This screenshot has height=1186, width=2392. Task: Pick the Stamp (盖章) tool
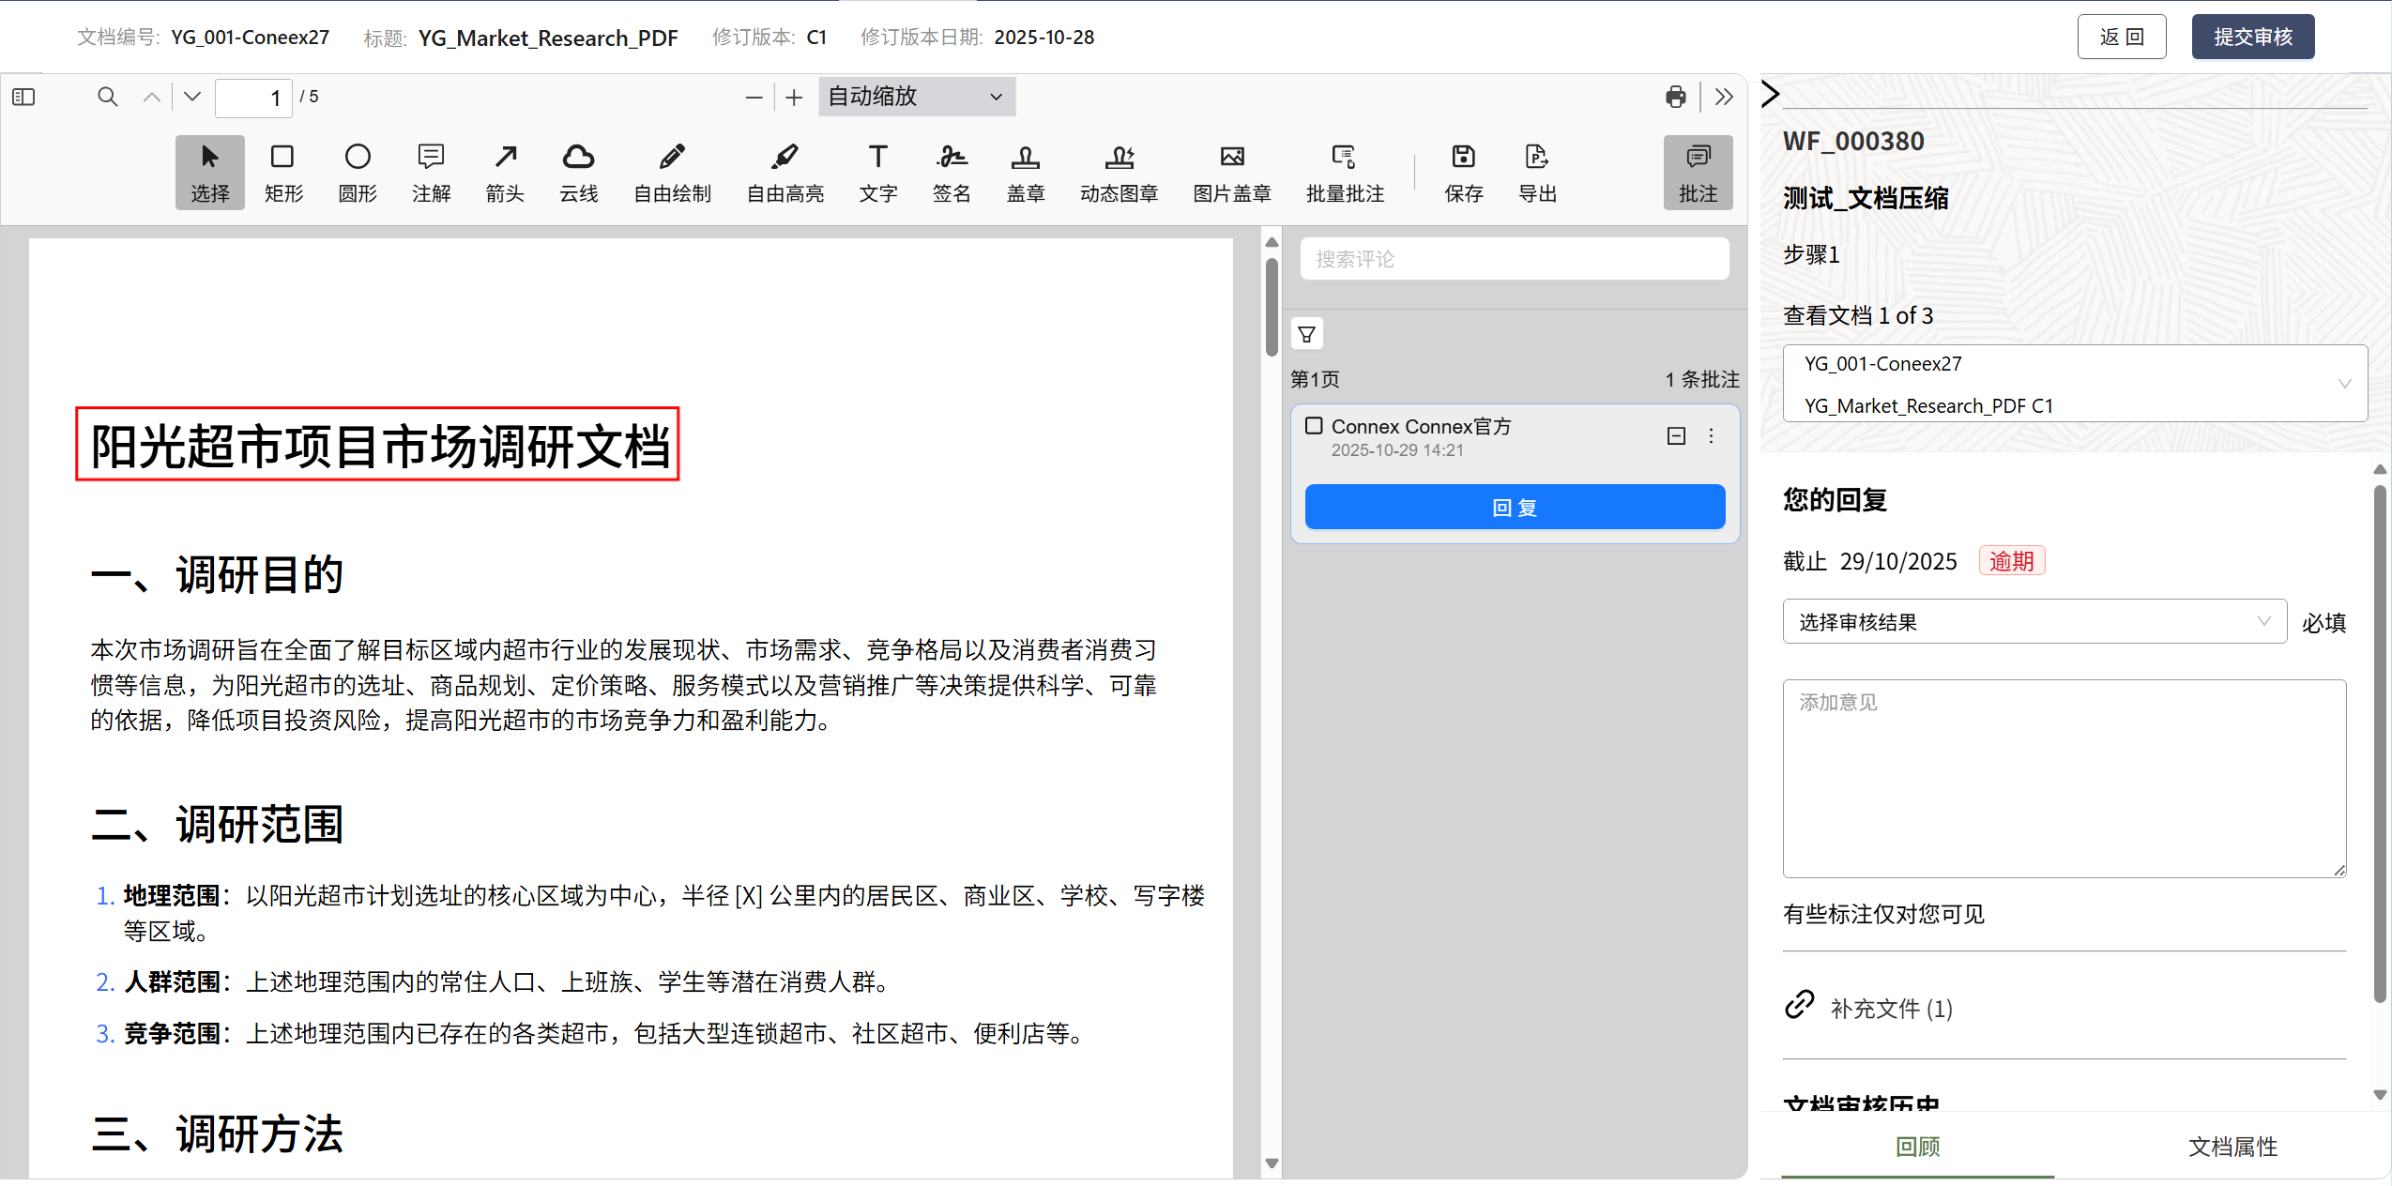[1025, 172]
